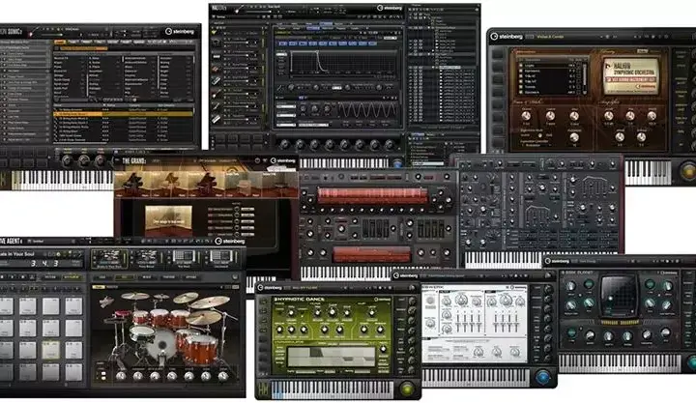The image size is (696, 403).
Task: Hit the tambourine icon above the drum kit
Action: pyautogui.click(x=106, y=302)
